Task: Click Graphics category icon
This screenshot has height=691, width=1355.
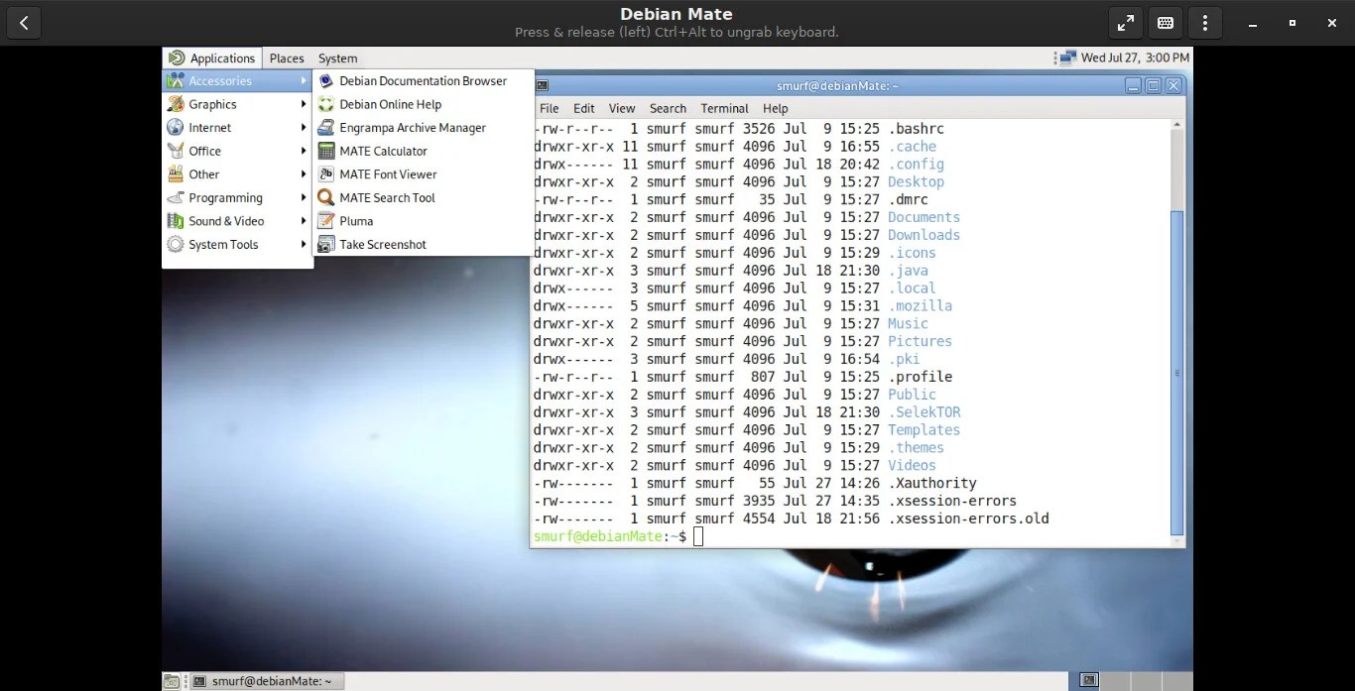Action: pos(176,104)
